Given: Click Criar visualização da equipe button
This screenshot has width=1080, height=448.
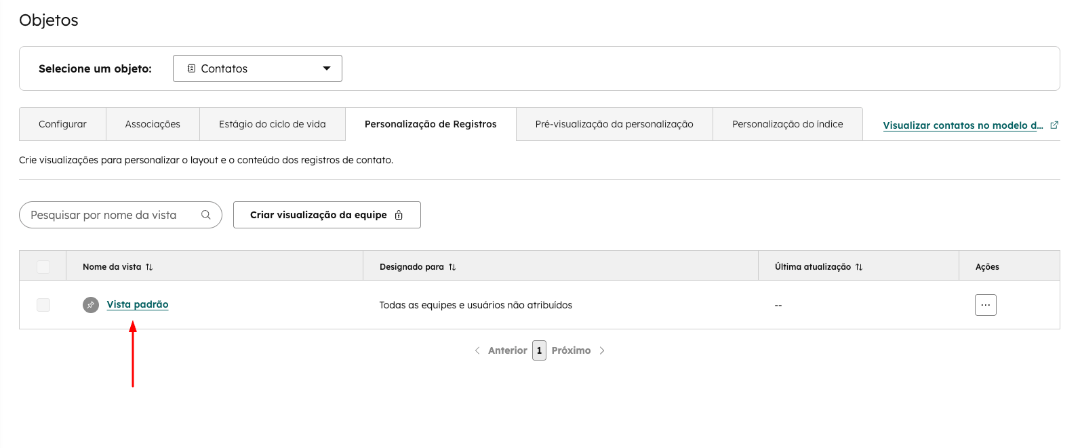Looking at the screenshot, I should tap(327, 215).
